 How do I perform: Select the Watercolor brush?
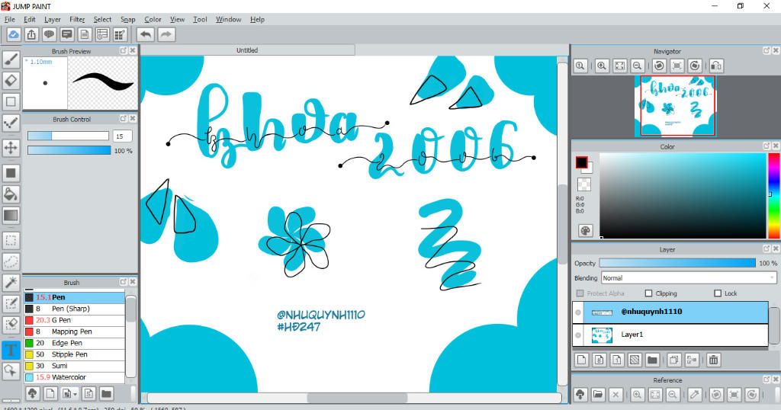tap(75, 377)
